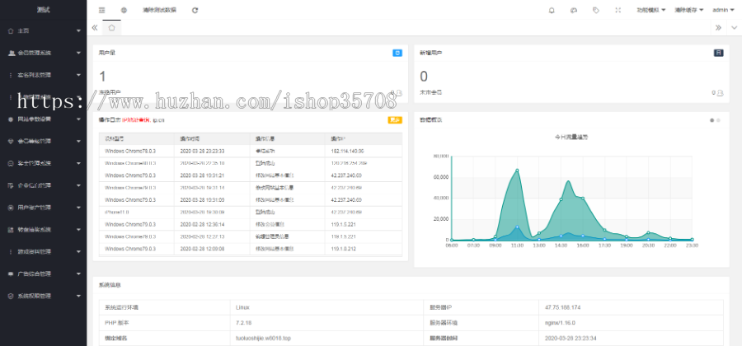Open the sidebar item below 会员管理系统
The width and height of the screenshot is (742, 346).
pos(43,75)
